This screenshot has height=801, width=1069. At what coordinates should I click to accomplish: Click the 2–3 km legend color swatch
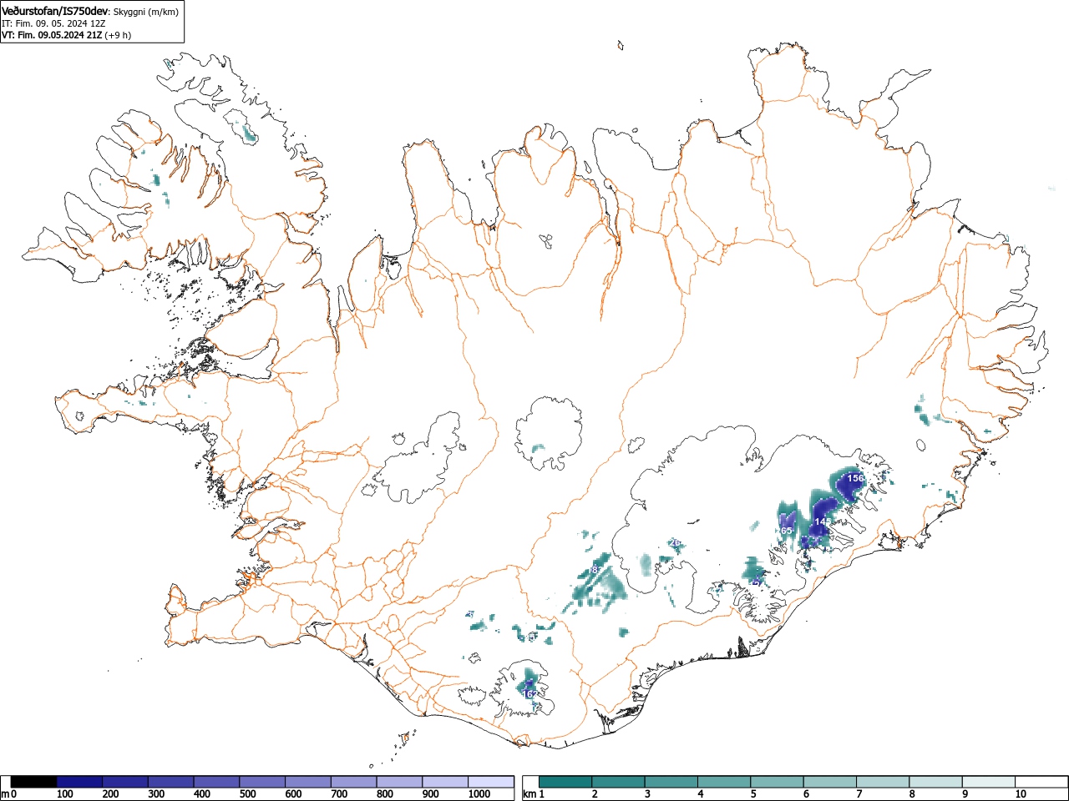click(620, 782)
